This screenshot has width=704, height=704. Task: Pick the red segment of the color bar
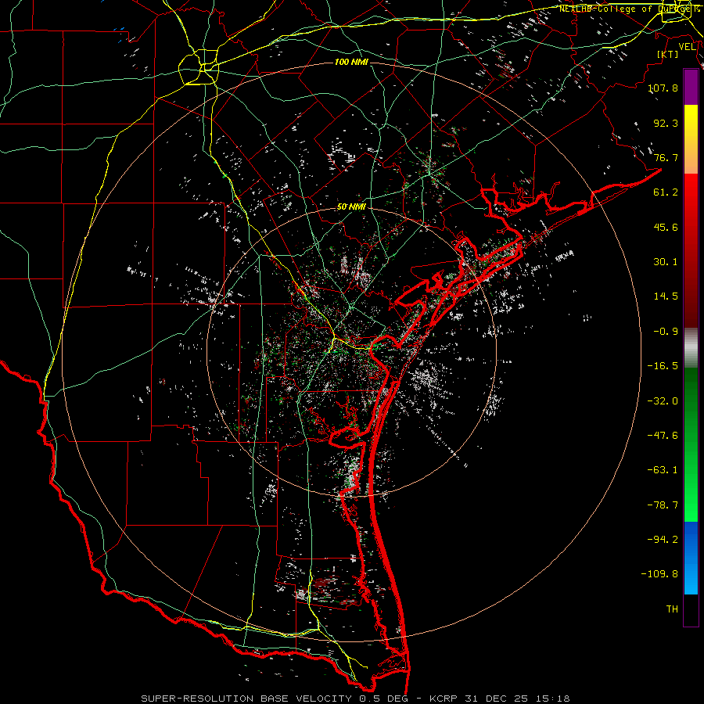pyautogui.click(x=691, y=250)
